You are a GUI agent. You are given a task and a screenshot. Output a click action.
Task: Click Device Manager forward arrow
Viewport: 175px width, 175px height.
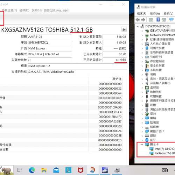click(143, 20)
